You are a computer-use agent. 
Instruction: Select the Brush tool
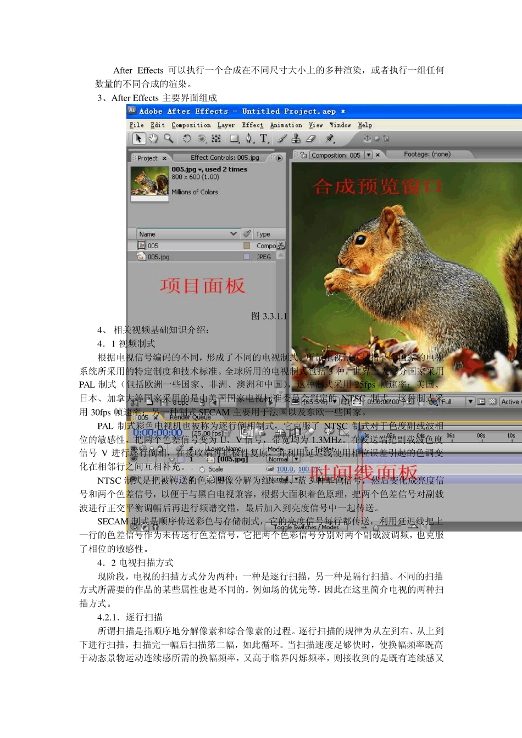point(282,138)
